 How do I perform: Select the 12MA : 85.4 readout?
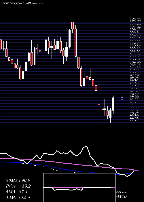[18, 197]
